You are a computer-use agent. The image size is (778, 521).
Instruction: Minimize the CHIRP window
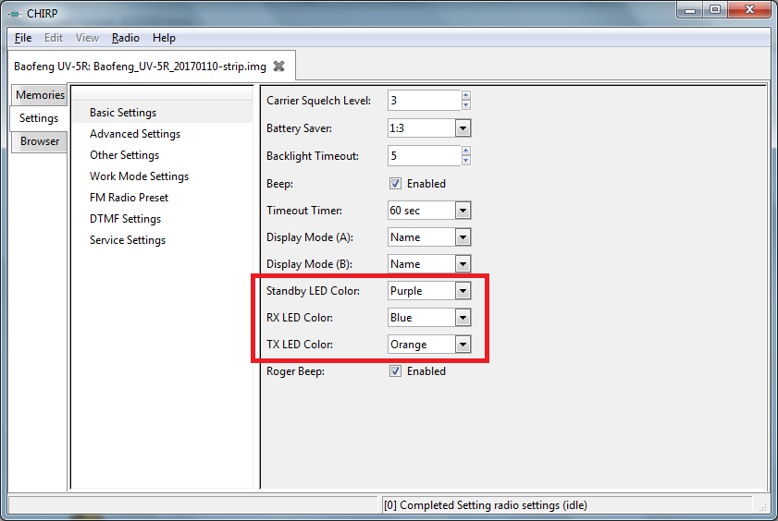click(690, 10)
